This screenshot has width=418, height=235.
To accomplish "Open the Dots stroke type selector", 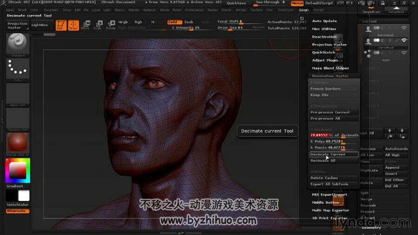I will click(x=18, y=70).
